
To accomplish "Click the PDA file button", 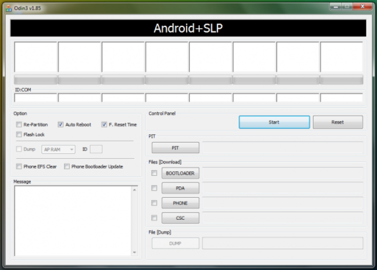I will [180, 188].
